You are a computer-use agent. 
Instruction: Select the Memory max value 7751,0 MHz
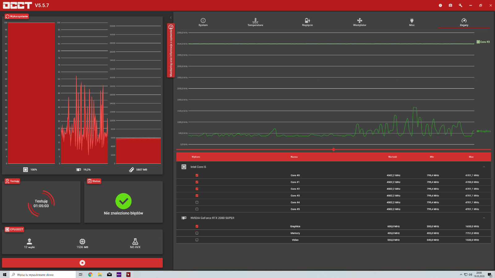(472, 233)
